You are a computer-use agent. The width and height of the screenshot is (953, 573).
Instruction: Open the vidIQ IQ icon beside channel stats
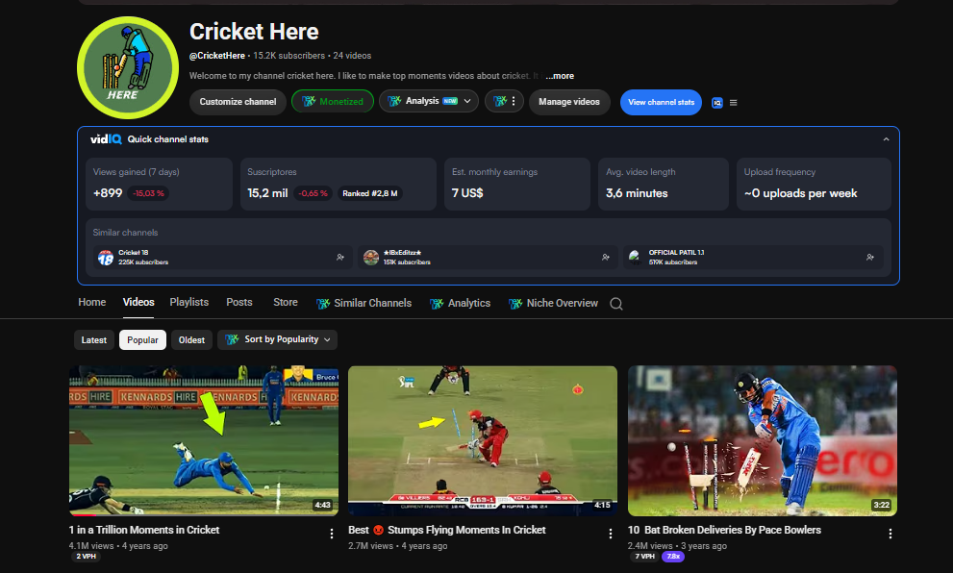coord(717,103)
